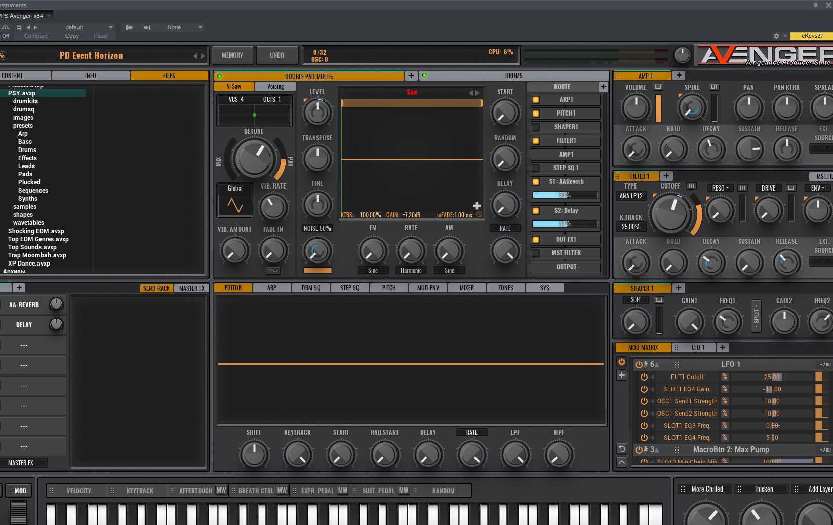Click the add-oscillator plus next to DOUBLE PAD MULTIs

pos(411,76)
